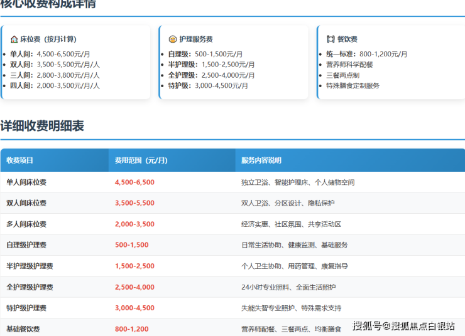
Task: Click the 详细收费明细表 section heading
Action: pyautogui.click(x=42, y=126)
